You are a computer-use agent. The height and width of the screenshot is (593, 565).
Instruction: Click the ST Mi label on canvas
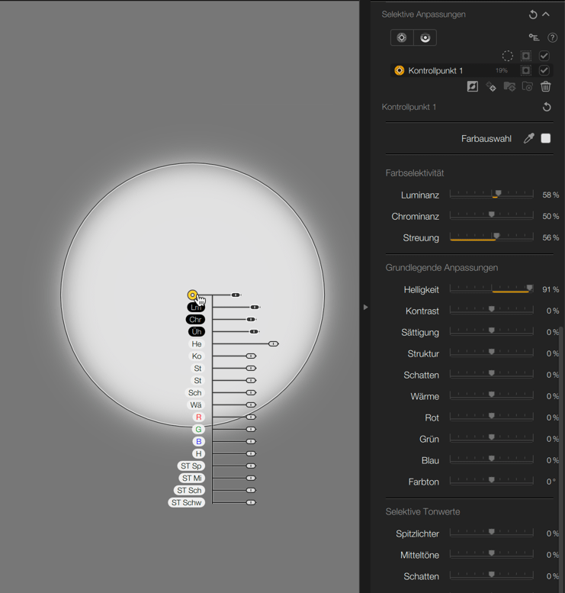point(191,478)
